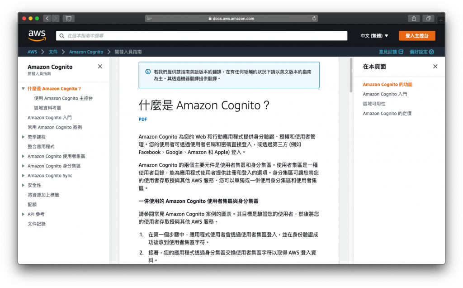This screenshot has width=463, height=288.
Task: Toggle the Safari sidebar button
Action: click(69, 18)
